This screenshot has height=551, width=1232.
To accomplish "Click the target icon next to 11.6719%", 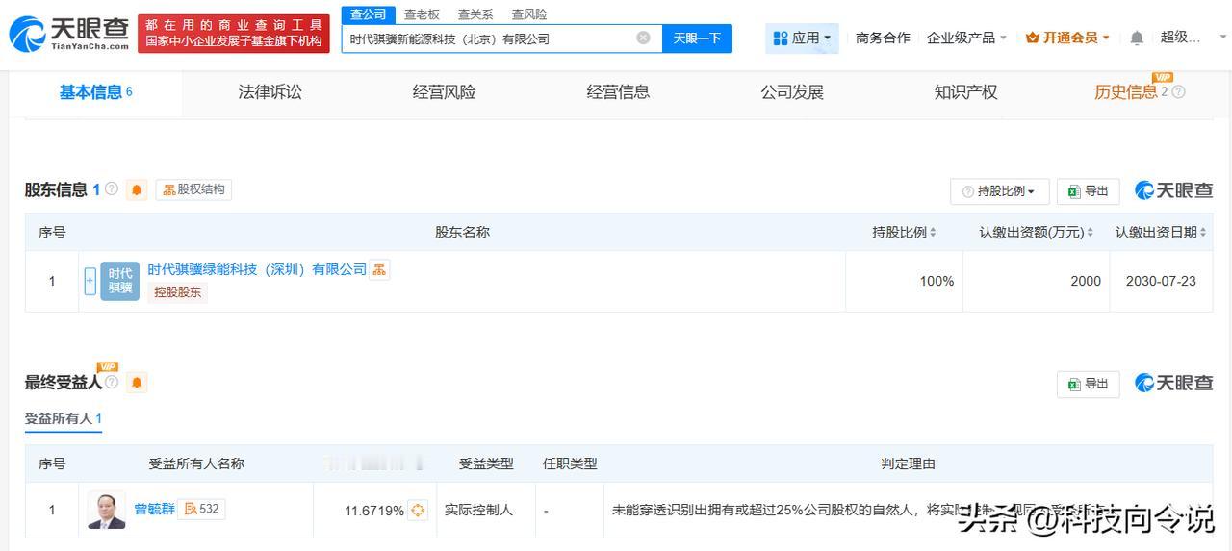I will pyautogui.click(x=418, y=510).
